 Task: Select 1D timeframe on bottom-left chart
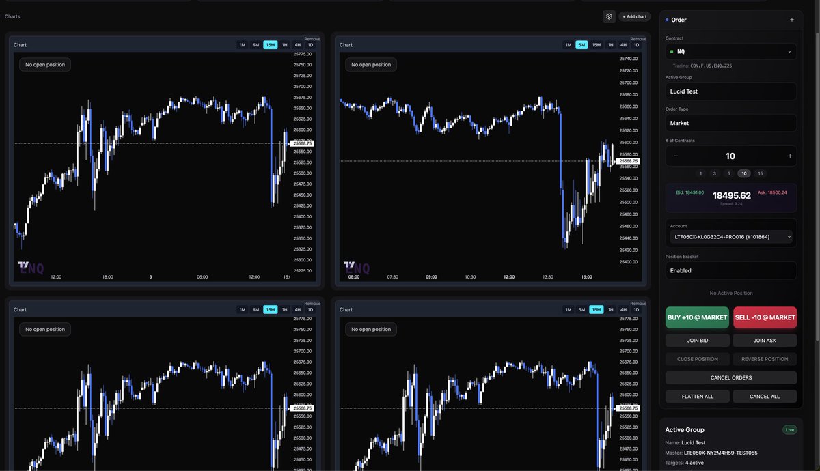point(310,310)
